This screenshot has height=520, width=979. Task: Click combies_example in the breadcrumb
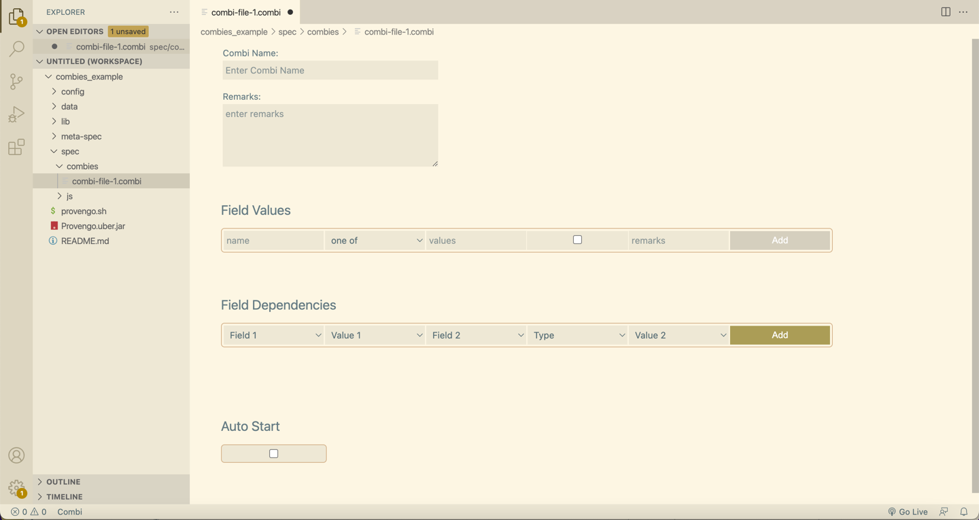[234, 32]
